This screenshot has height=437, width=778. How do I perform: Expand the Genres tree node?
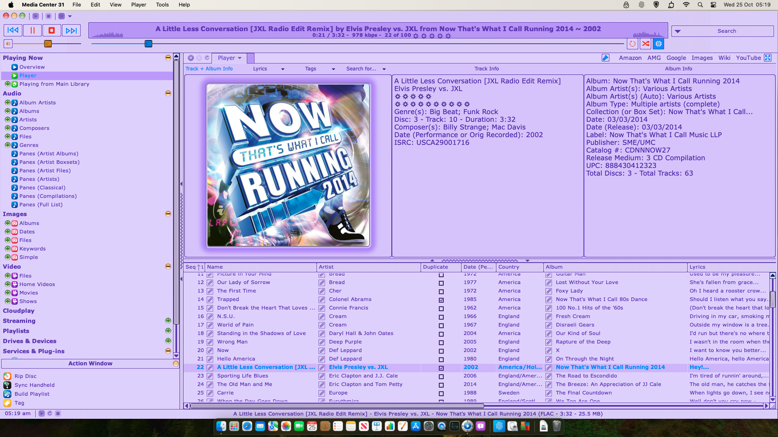tap(7, 145)
